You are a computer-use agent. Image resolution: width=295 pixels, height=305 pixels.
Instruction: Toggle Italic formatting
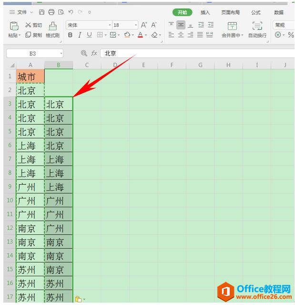tap(80, 35)
